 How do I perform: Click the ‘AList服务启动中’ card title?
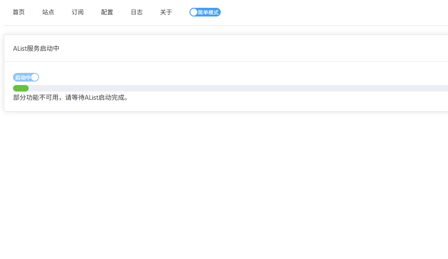pos(36,48)
